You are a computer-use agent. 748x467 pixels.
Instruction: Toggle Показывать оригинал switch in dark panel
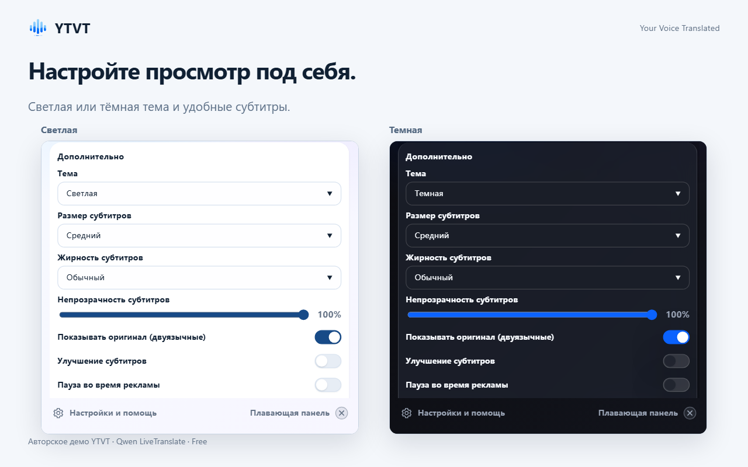pyautogui.click(x=676, y=337)
